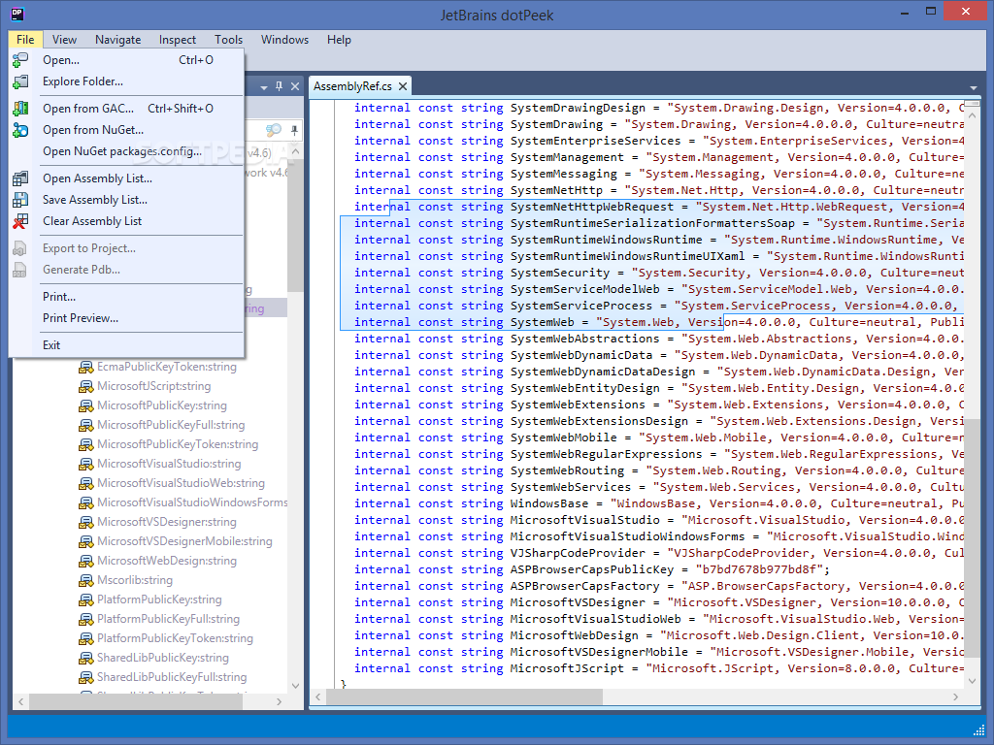Click the Open Assembly List icon
This screenshot has height=745, width=994.
(x=20, y=178)
